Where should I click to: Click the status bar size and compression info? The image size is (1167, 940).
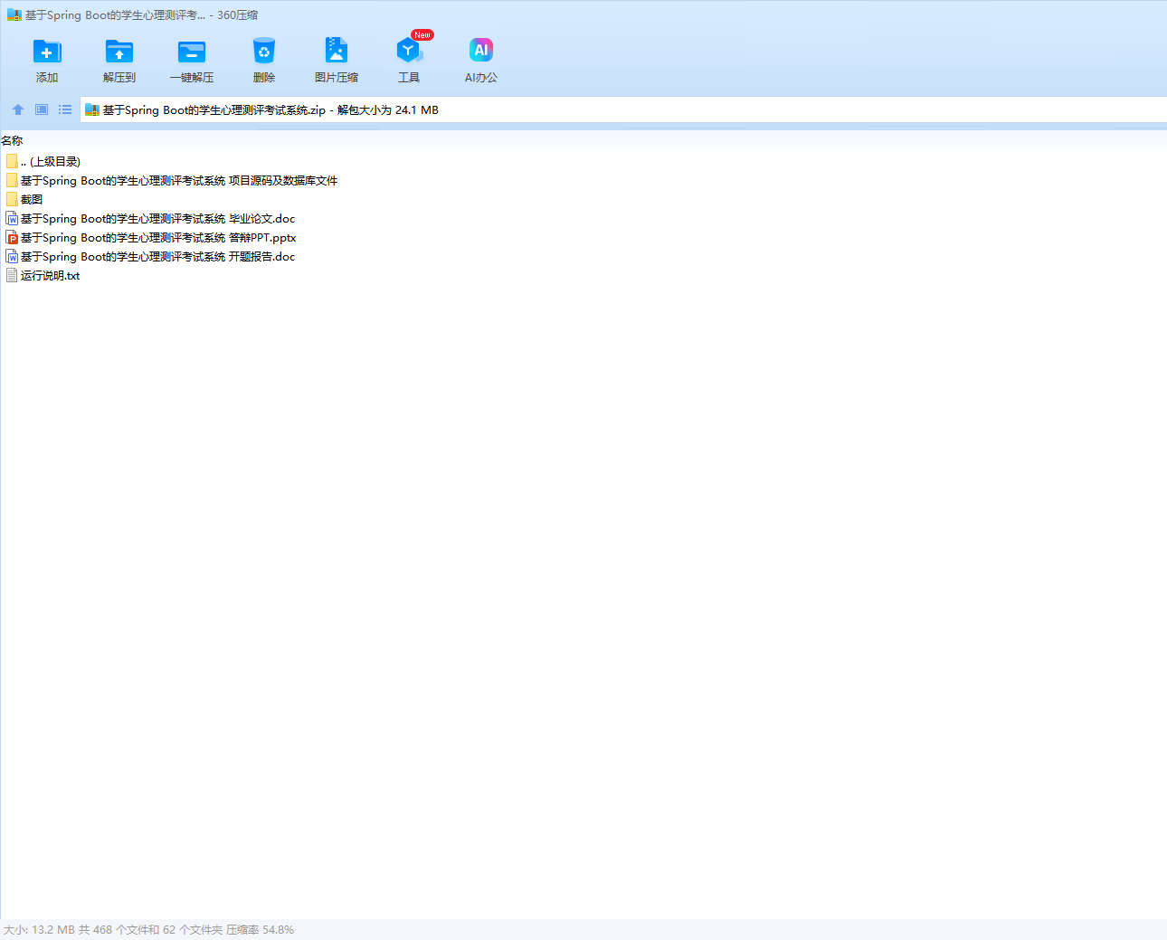(148, 930)
